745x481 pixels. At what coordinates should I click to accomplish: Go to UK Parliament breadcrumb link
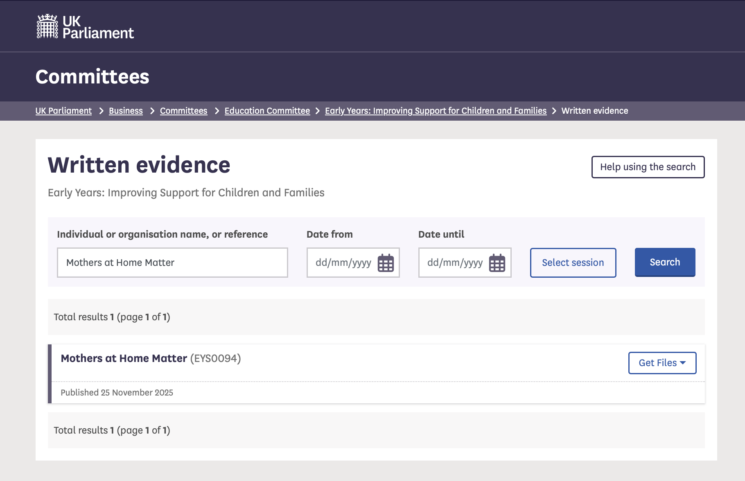coord(63,111)
